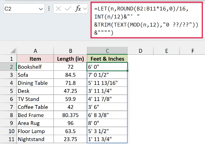
Task: Select row 5 header
Action: pos(8,91)
